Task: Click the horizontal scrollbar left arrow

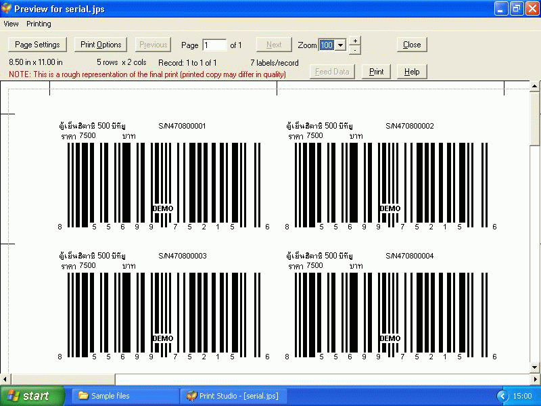Action: coord(5,379)
